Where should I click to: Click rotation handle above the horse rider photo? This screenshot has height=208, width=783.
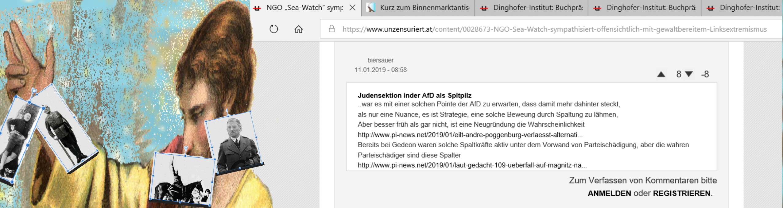tap(186, 148)
